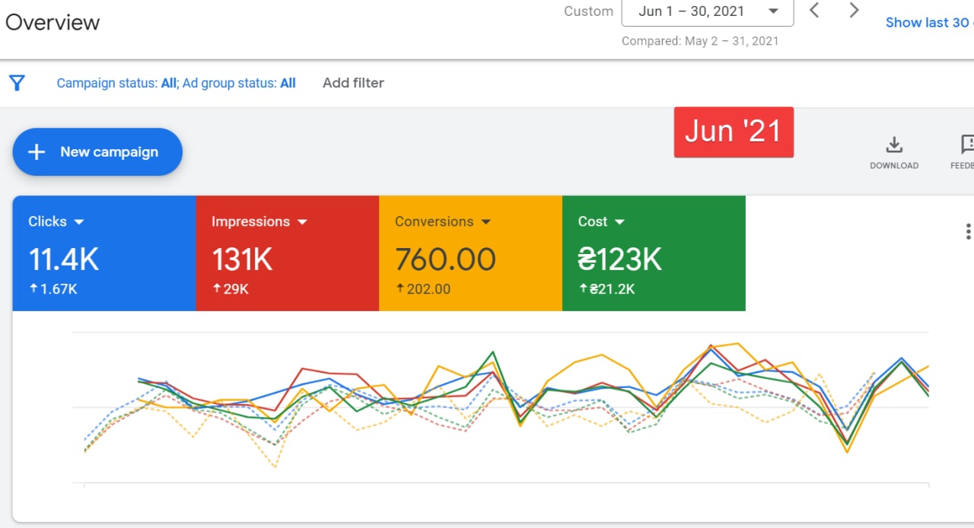Click the previous date range arrow
Viewport: 974px width, 528px height.
tap(813, 11)
